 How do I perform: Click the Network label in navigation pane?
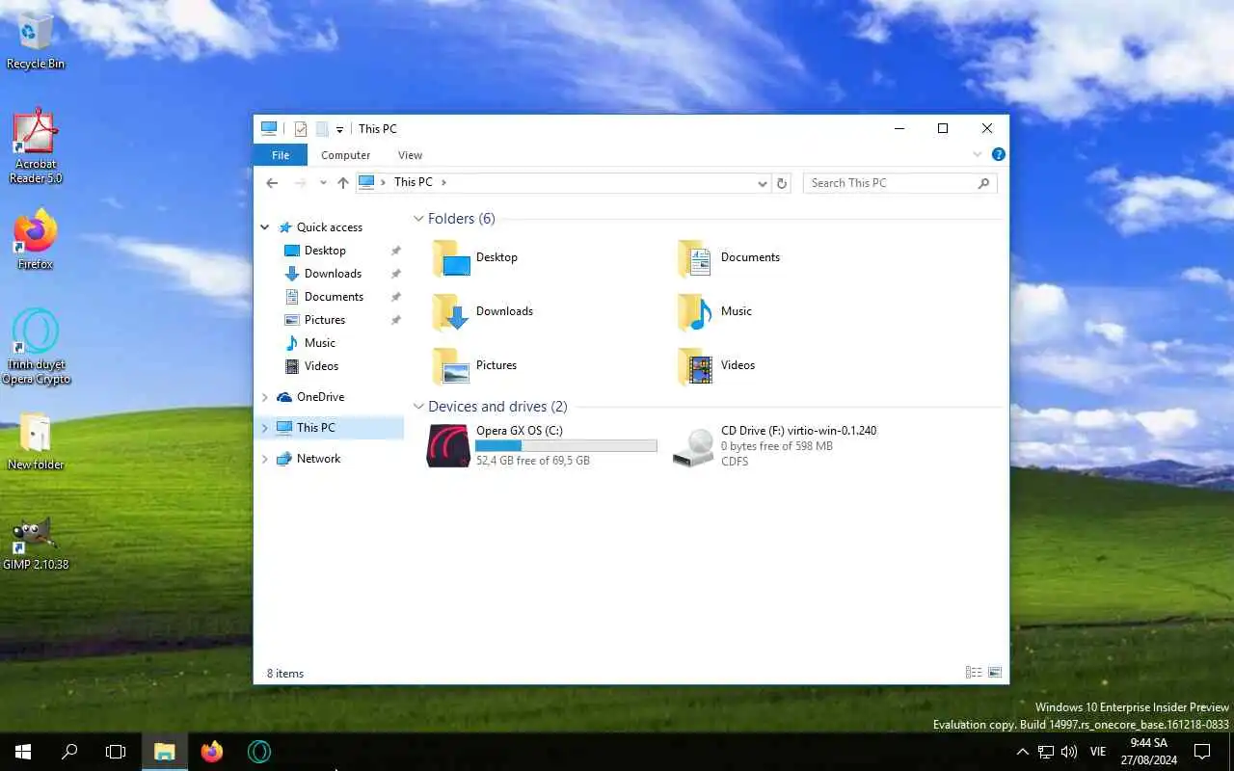pos(318,459)
